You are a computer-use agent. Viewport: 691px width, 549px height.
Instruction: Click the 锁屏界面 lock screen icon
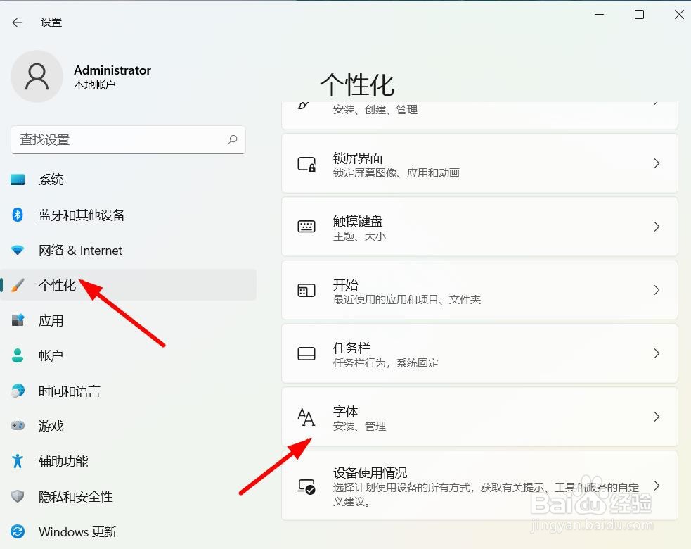(306, 164)
